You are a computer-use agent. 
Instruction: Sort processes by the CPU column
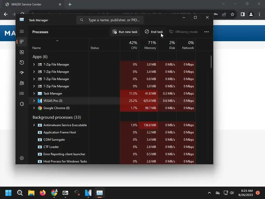coord(129,45)
